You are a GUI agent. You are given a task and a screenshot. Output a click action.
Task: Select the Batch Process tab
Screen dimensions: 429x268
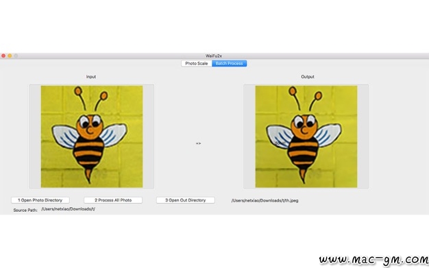click(230, 64)
